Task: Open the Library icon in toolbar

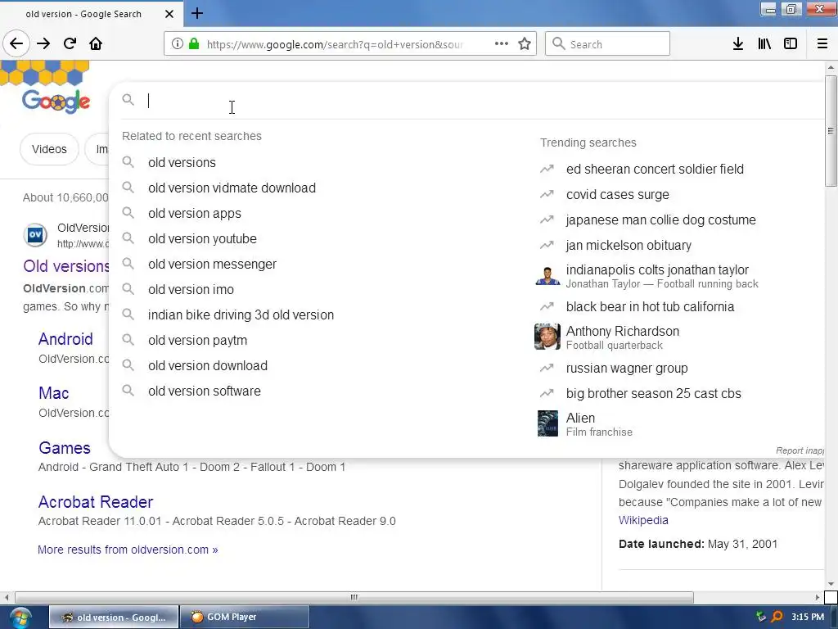Action: pos(764,44)
